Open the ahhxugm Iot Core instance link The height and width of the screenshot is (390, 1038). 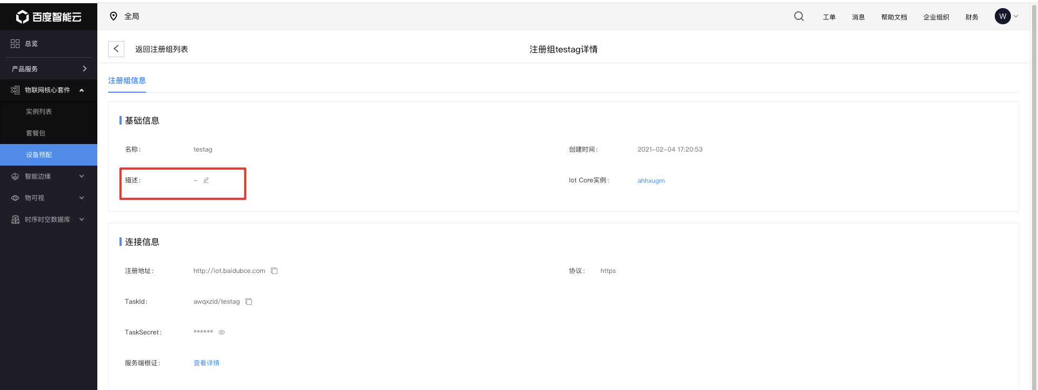pos(651,181)
